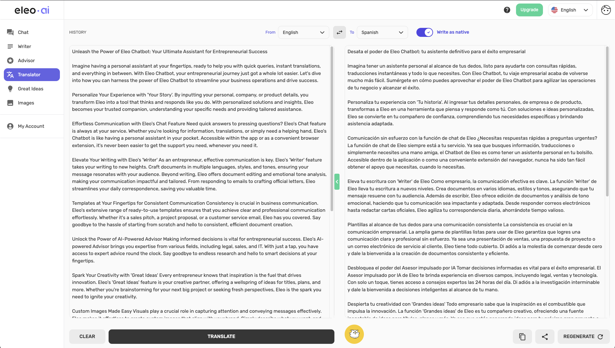Click the REGENERATE button

tap(583, 336)
